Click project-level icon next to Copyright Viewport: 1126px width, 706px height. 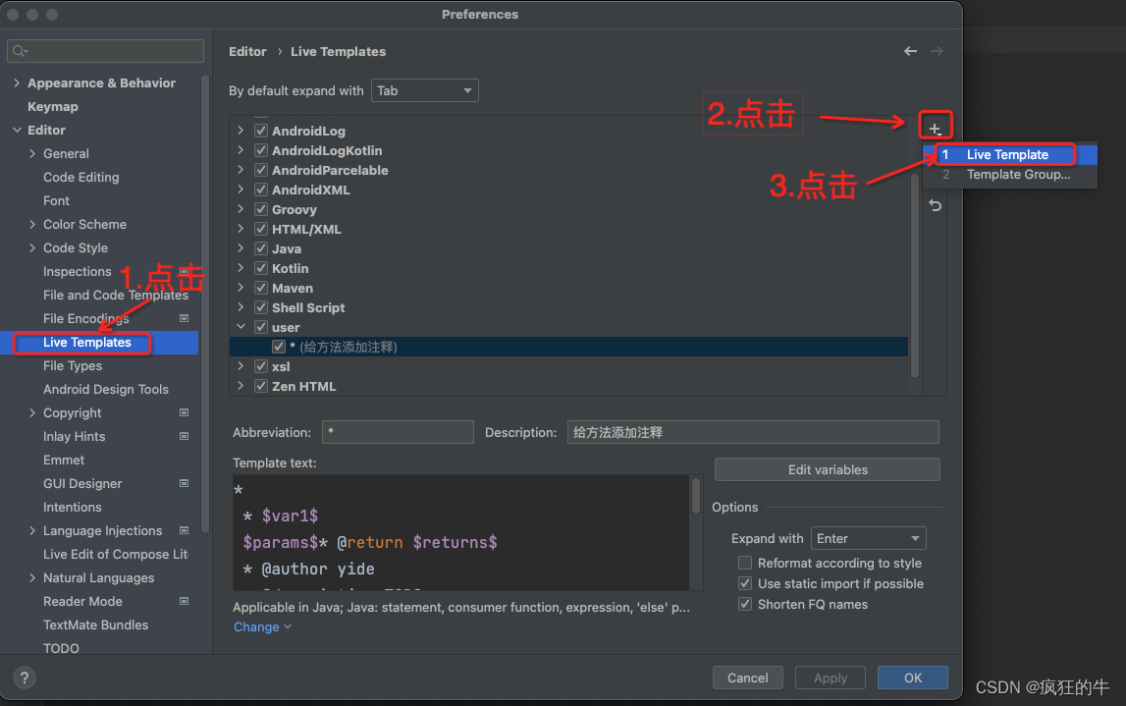(184, 412)
